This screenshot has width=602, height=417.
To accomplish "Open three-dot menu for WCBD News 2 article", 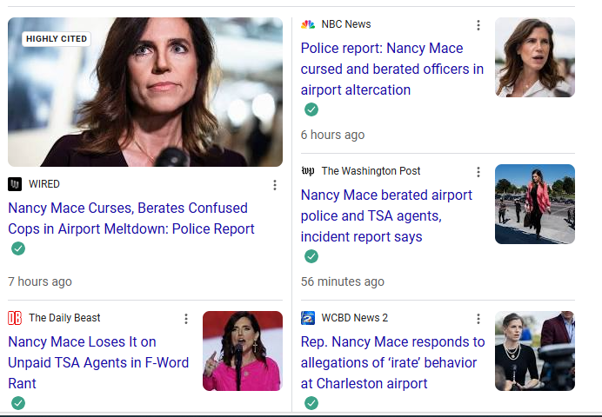I will (478, 319).
